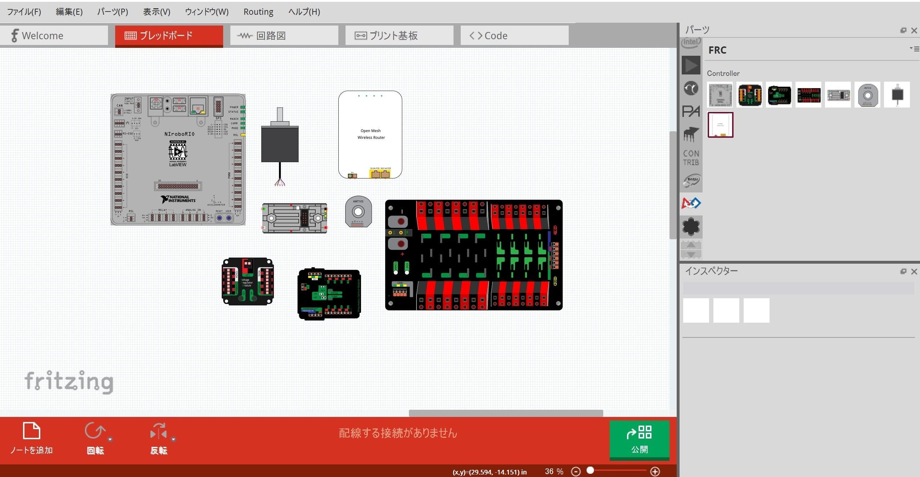This screenshot has height=477, width=920.
Task: Open the flip (反転) dropdown arrow
Action: click(173, 439)
